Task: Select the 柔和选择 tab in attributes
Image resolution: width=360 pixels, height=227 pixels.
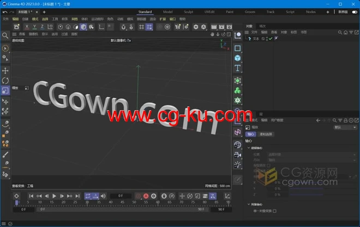Action: coord(266,134)
